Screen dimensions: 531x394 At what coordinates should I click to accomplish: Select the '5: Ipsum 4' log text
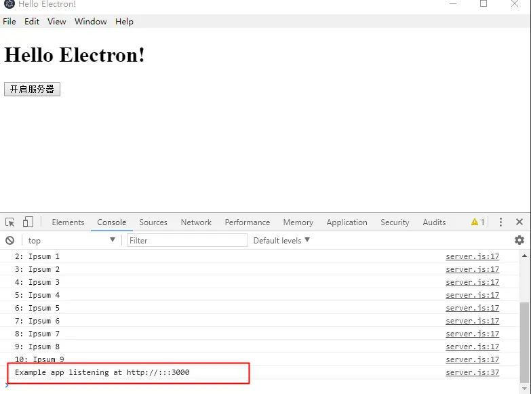point(37,295)
